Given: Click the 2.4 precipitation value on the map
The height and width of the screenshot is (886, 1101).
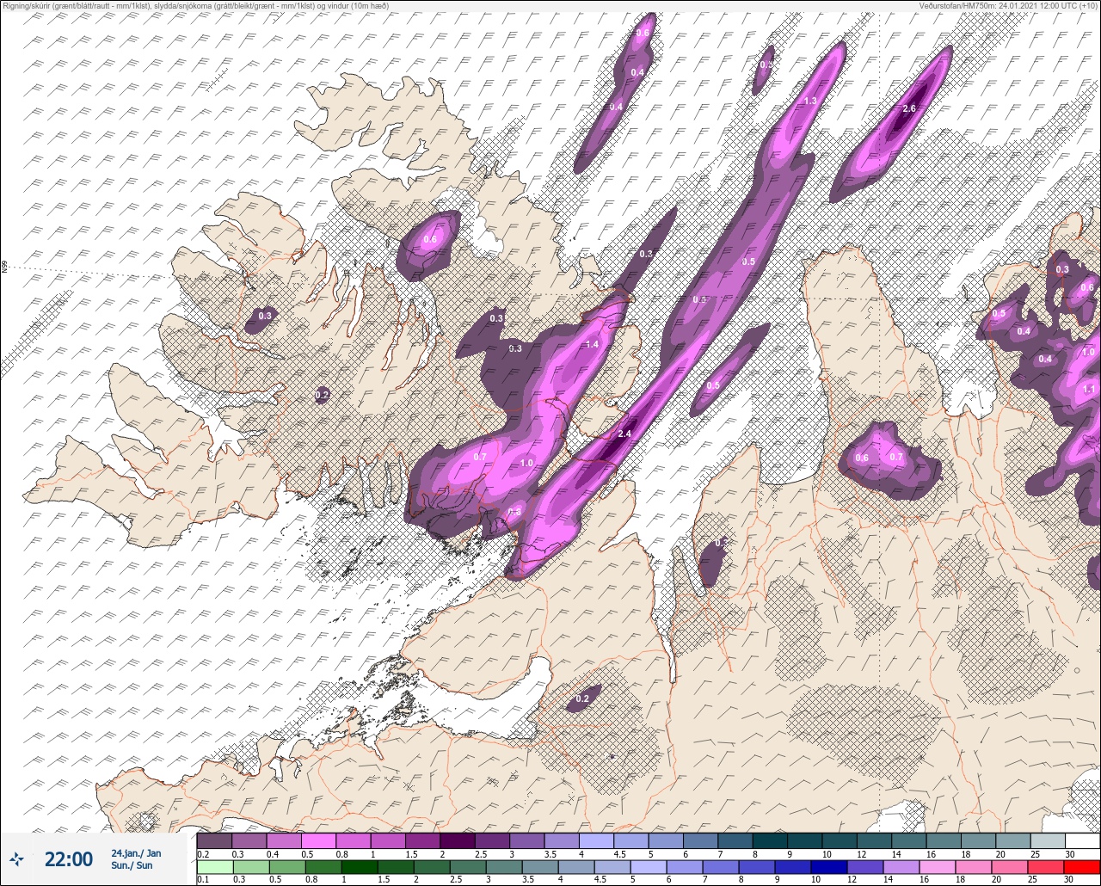Looking at the screenshot, I should click(x=624, y=434).
